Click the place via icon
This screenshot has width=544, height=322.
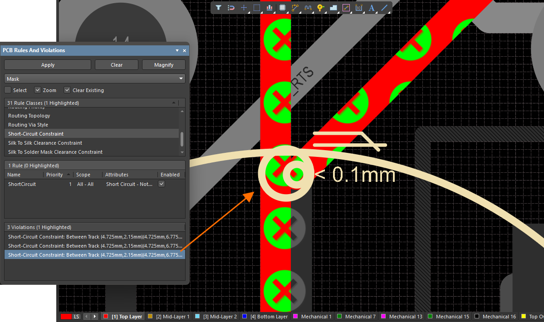(321, 7)
